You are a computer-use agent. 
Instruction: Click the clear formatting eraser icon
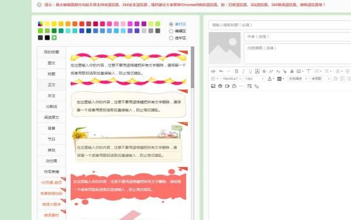coord(292,71)
